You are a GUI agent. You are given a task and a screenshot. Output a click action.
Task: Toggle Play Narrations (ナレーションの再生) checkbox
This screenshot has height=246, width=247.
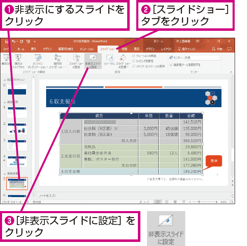tap(133, 55)
